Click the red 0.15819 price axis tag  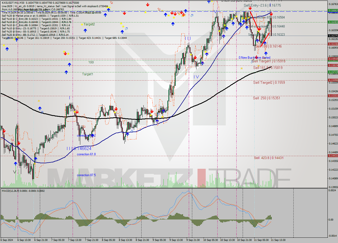[x=332, y=65]
